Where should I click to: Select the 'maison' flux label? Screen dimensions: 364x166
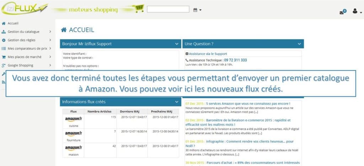[x=73, y=155]
